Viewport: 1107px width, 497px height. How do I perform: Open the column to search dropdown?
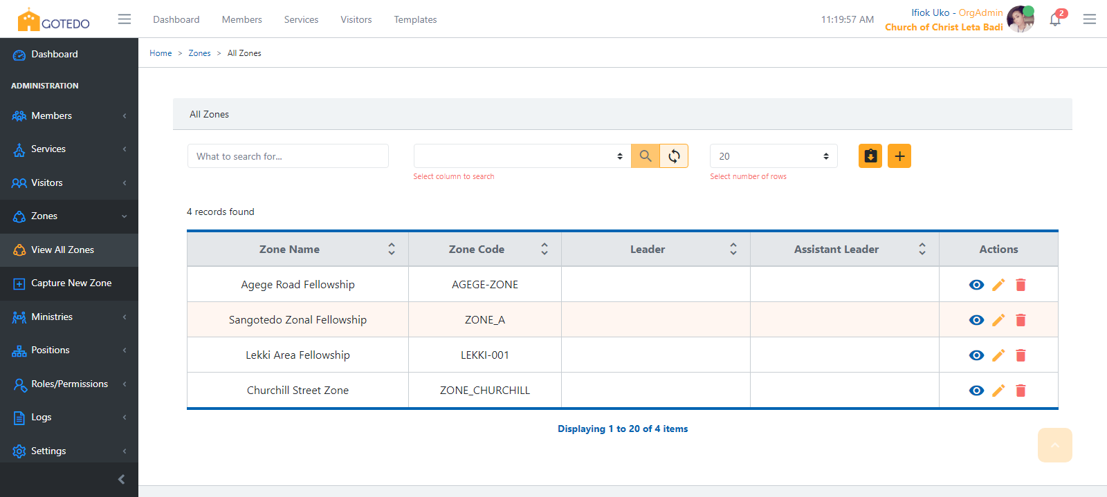click(522, 156)
